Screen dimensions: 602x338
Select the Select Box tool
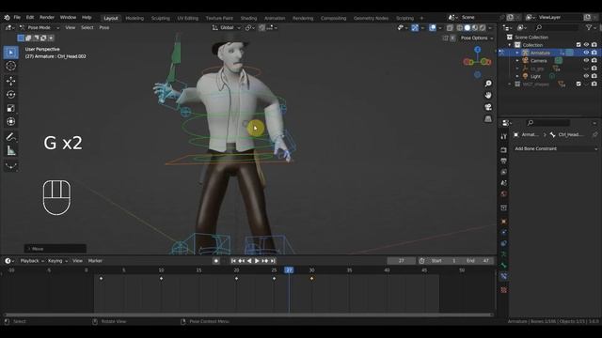coord(10,53)
